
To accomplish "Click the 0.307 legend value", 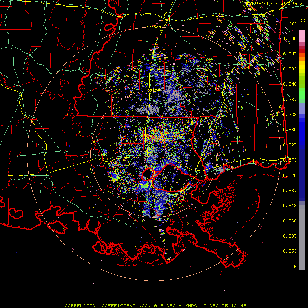I will point(290,236).
